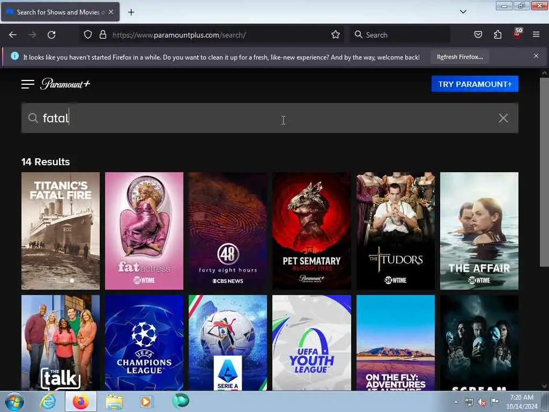549x412 pixels.
Task: Open the Fat Actress poster
Action: pos(144,231)
